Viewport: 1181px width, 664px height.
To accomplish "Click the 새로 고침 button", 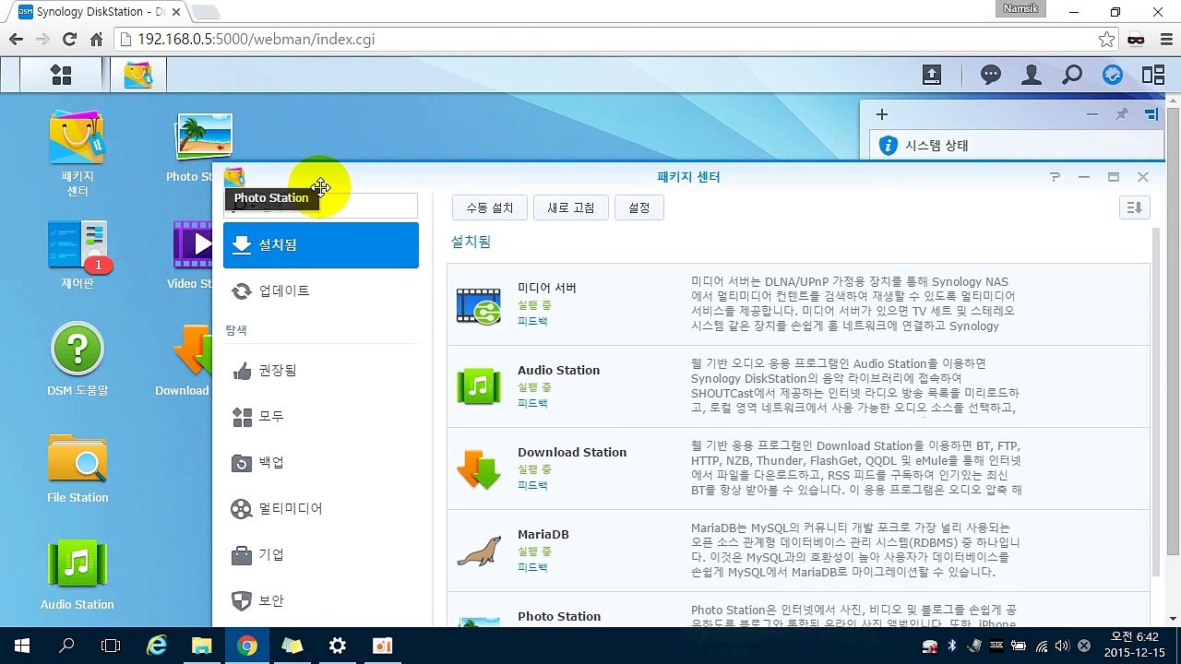I will point(570,207).
